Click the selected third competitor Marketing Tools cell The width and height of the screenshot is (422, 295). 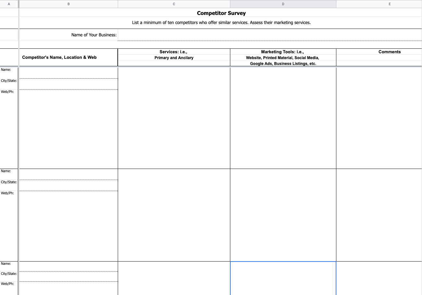tap(283, 278)
